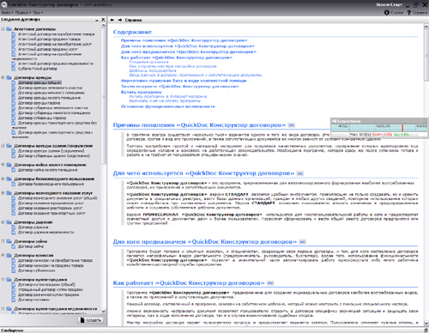Close the Создание договора panel
Screen dimensions: 429x333
[x=103, y=20]
